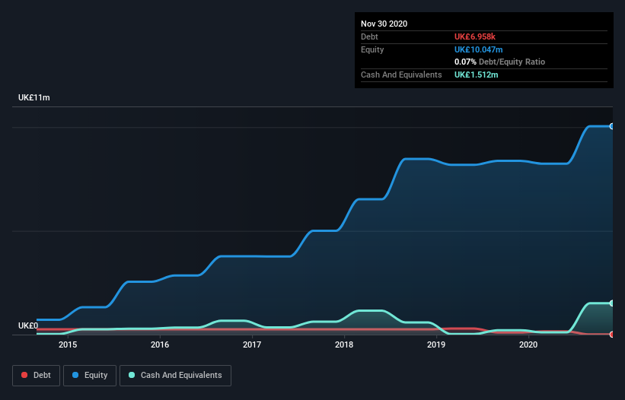Click the UK£6.958k debt value

click(x=475, y=37)
